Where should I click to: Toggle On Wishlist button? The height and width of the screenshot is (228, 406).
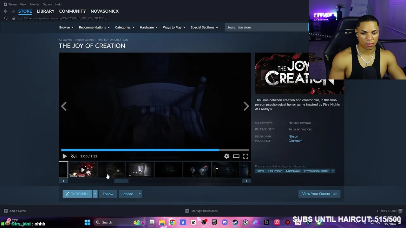point(77,194)
